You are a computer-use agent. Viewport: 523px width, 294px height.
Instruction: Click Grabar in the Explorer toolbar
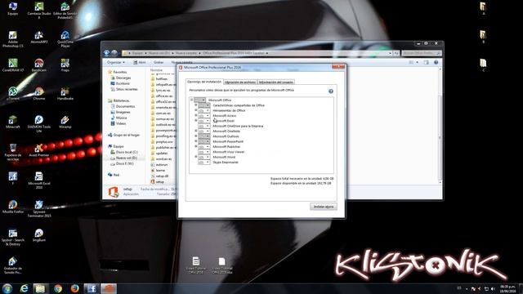point(159,62)
